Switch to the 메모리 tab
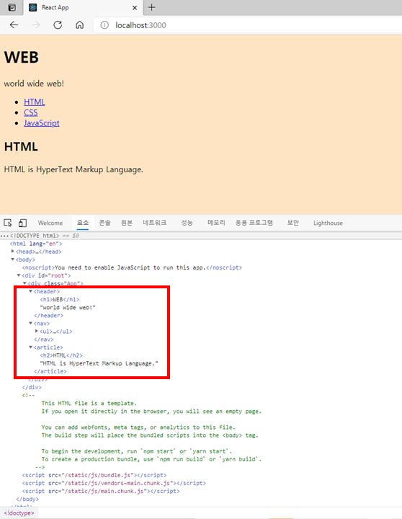Viewport: 402px width, 519px height. click(x=216, y=223)
